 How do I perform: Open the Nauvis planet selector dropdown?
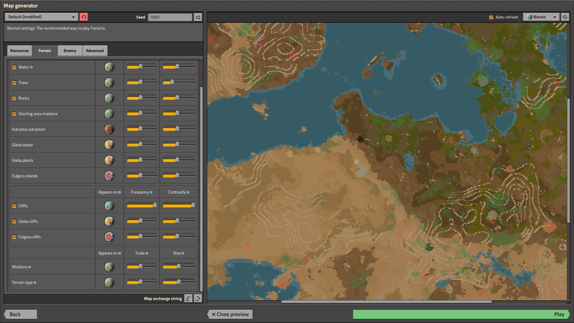541,17
